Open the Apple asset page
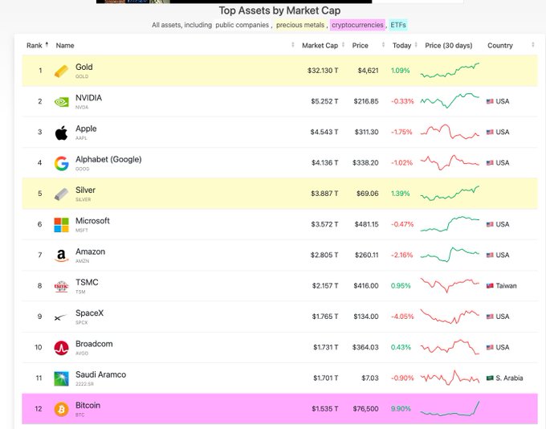The height and width of the screenshot is (429, 546). pyautogui.click(x=86, y=129)
